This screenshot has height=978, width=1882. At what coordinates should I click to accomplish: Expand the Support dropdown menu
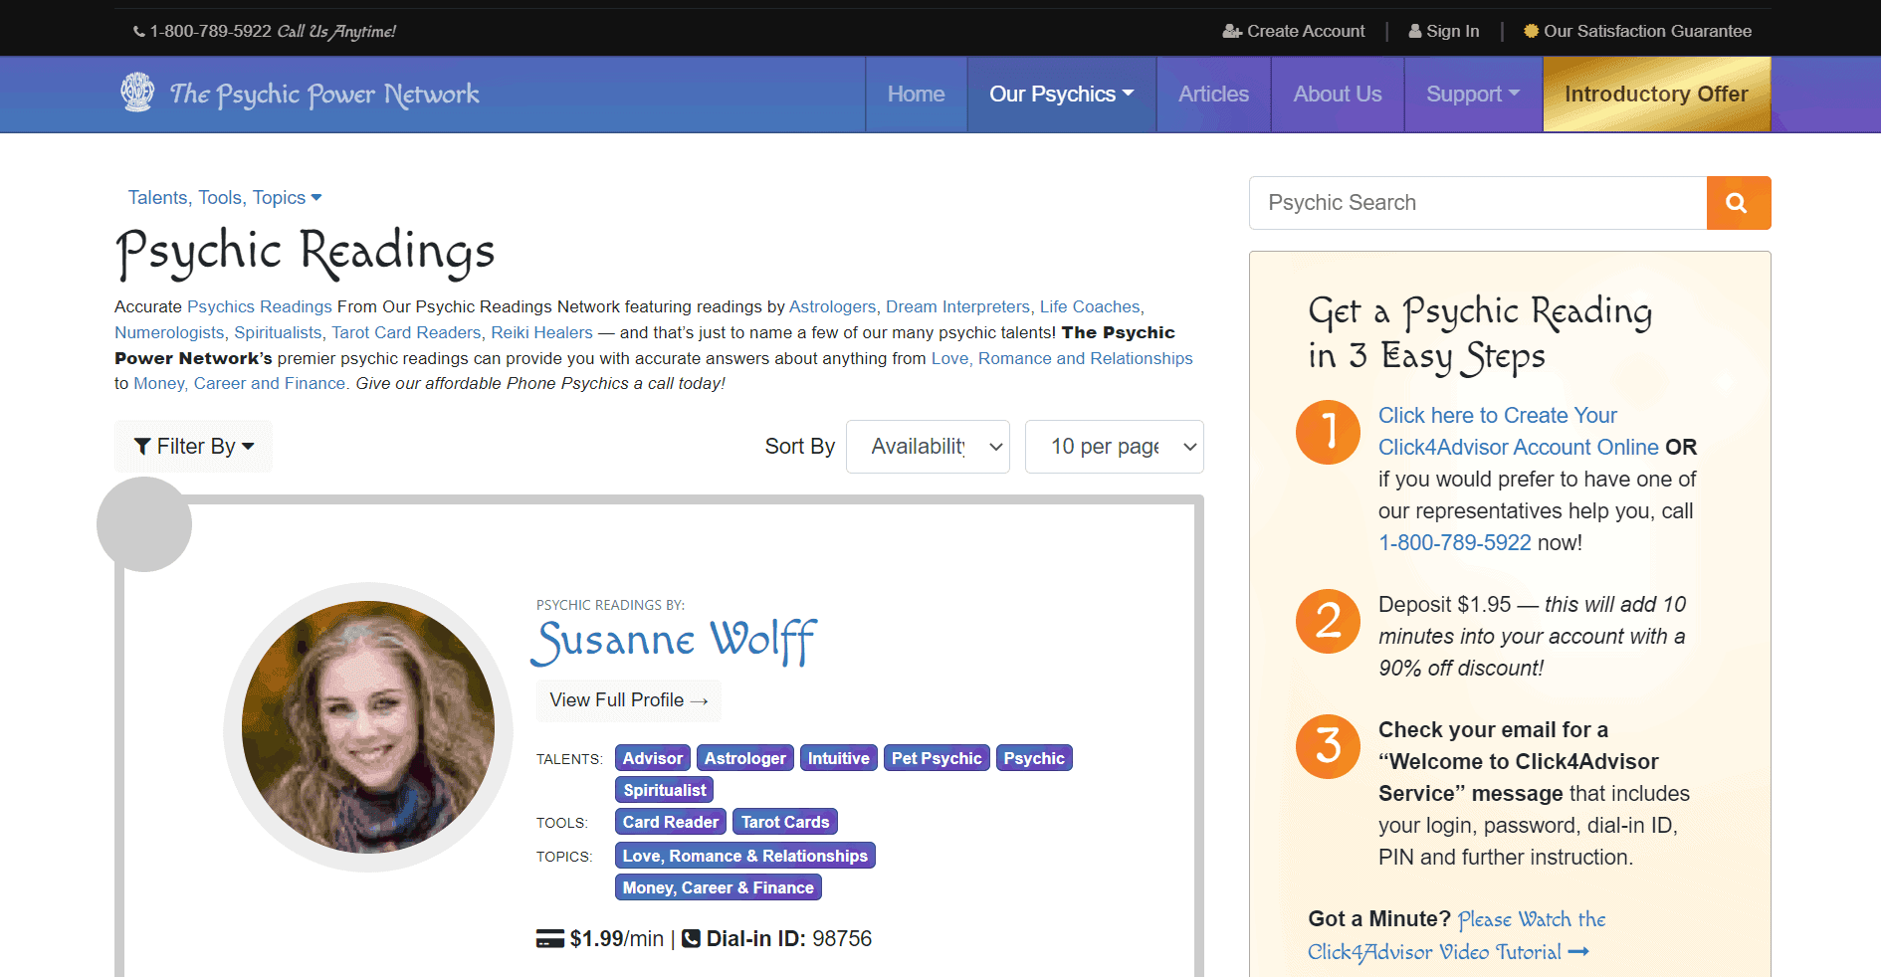pyautogui.click(x=1473, y=95)
